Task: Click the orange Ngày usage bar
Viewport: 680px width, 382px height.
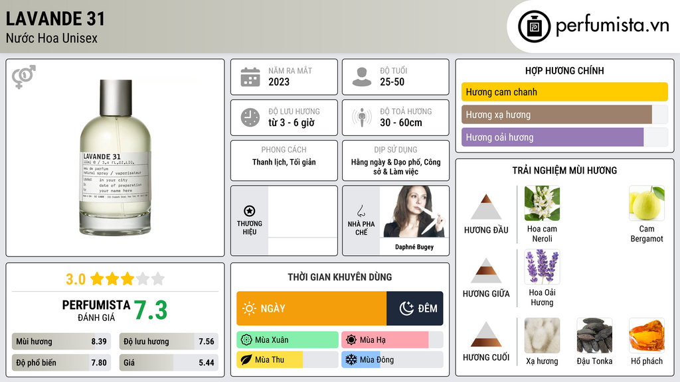Action: (311, 308)
